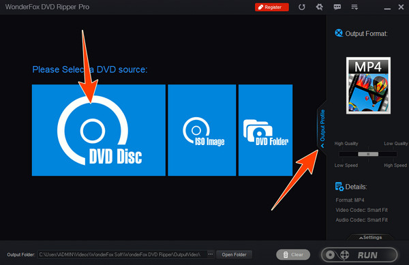Expand the Output Profile side tab
409x265 pixels.
[322, 129]
